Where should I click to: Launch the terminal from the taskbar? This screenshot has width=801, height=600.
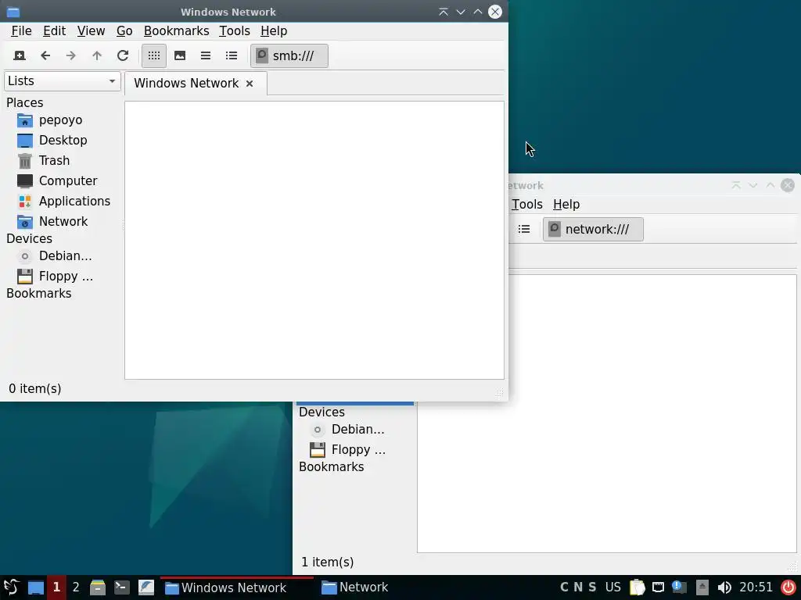pos(121,587)
